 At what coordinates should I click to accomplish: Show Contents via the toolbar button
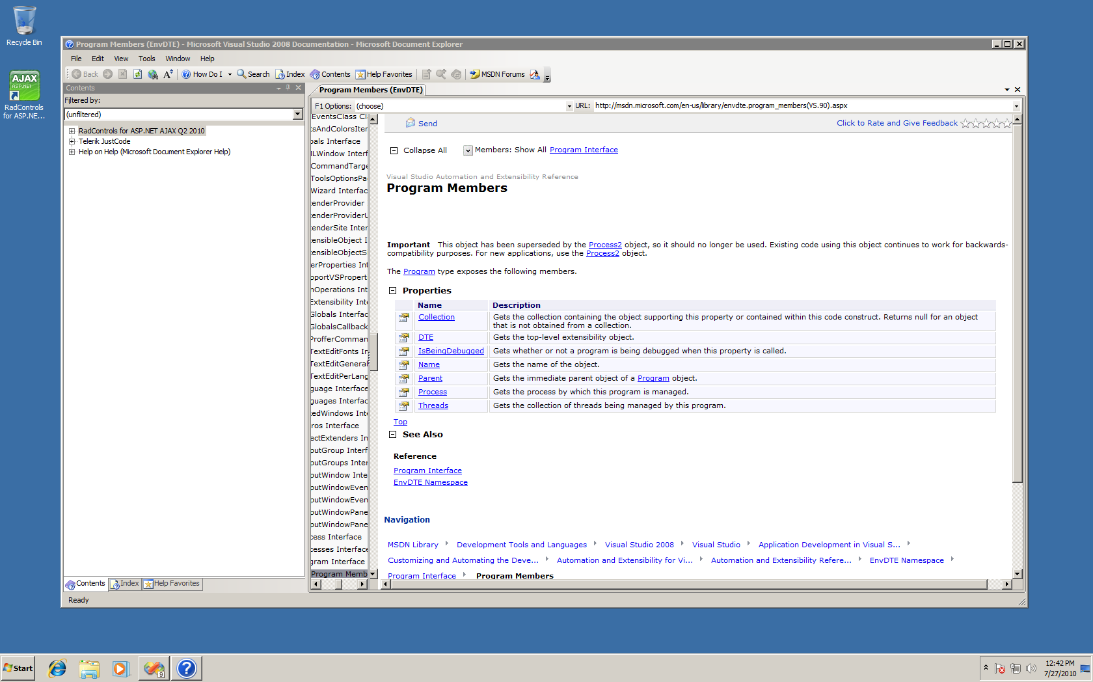[x=331, y=74]
